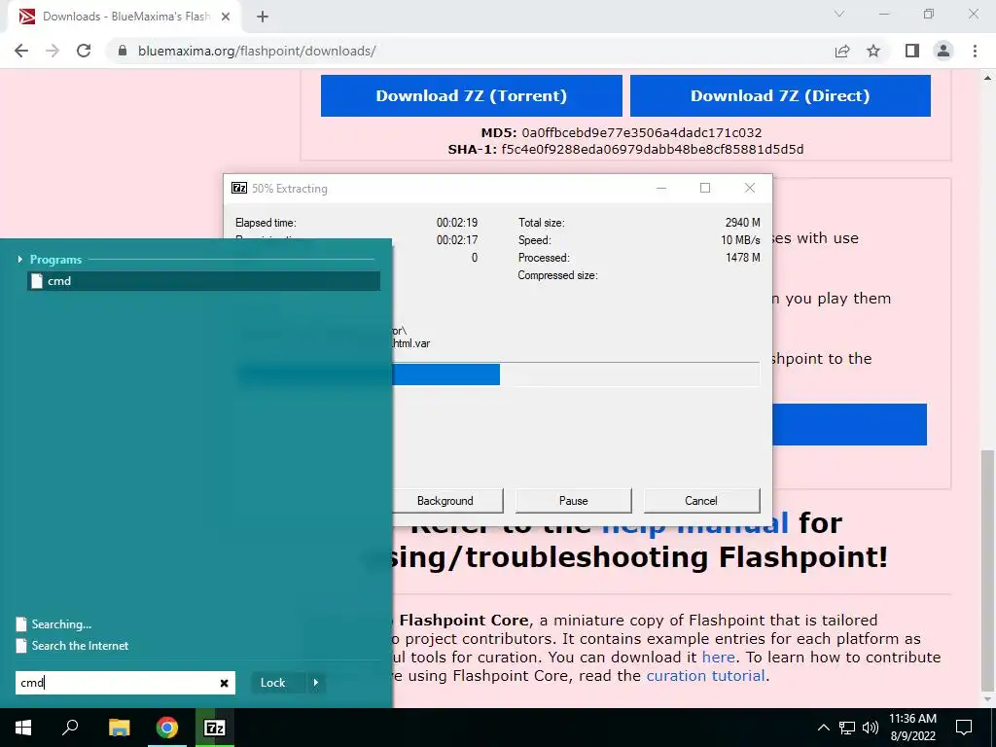The width and height of the screenshot is (996, 747).
Task: Open File Explorer from taskbar
Action: click(x=119, y=728)
